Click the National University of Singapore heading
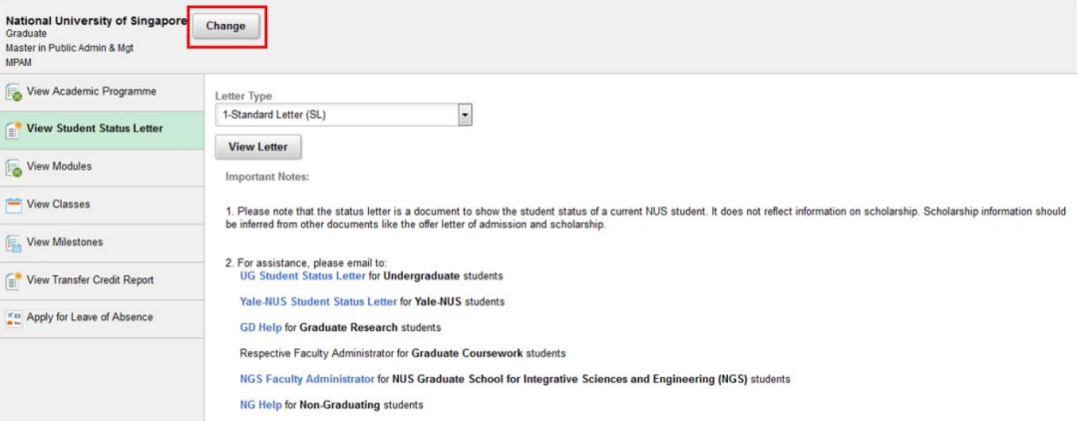Viewport: 1077px width, 421px height. click(x=96, y=21)
